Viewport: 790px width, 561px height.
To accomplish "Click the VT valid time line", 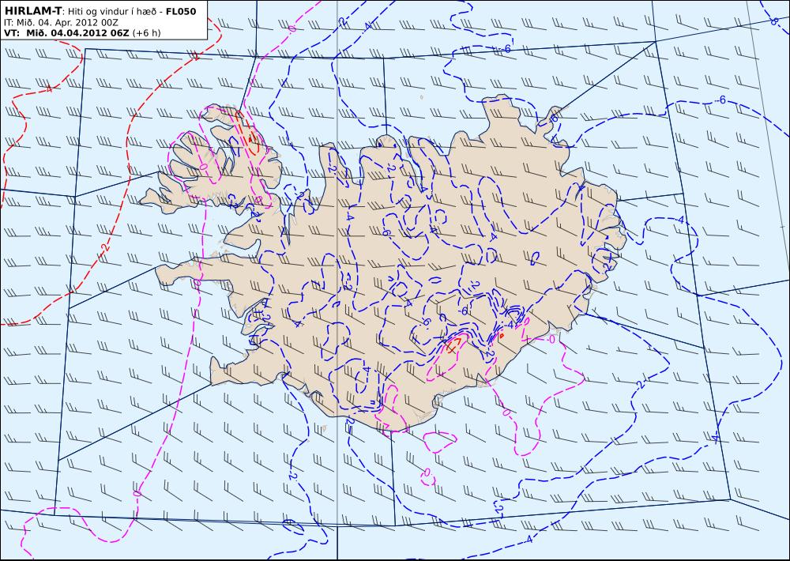I will pyautogui.click(x=82, y=32).
